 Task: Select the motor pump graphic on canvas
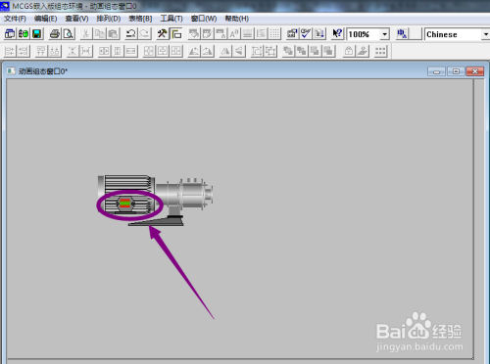point(155,201)
